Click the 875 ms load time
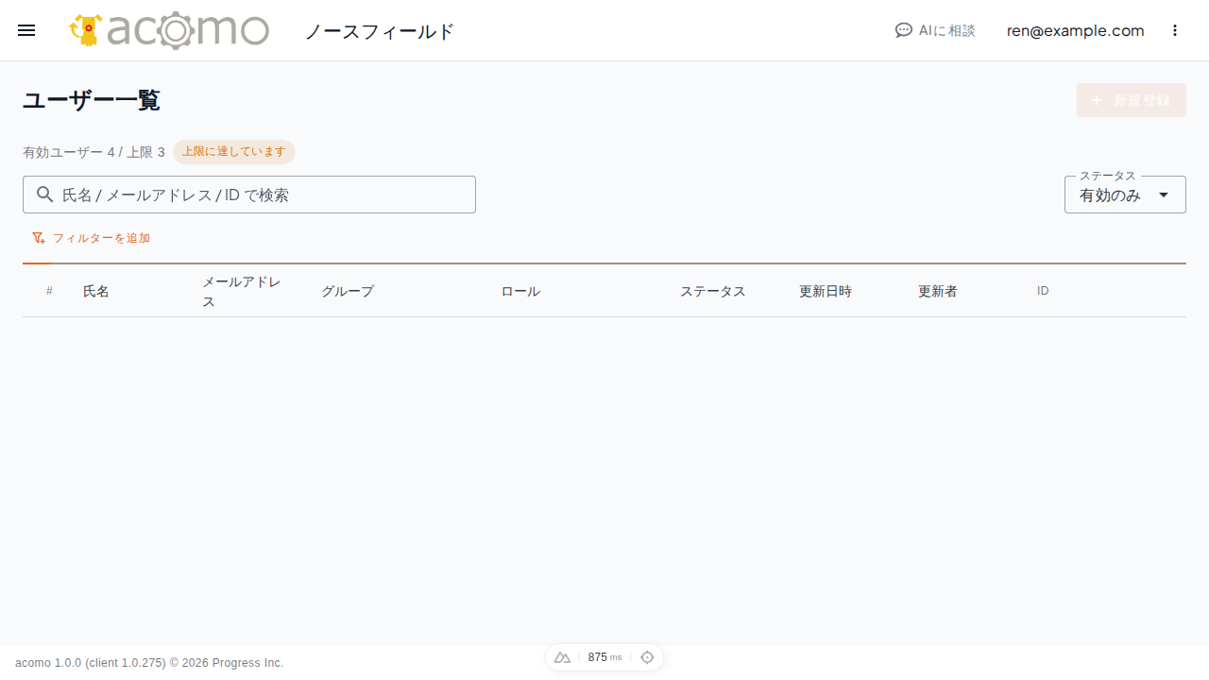This screenshot has width=1209, height=680. (x=604, y=657)
